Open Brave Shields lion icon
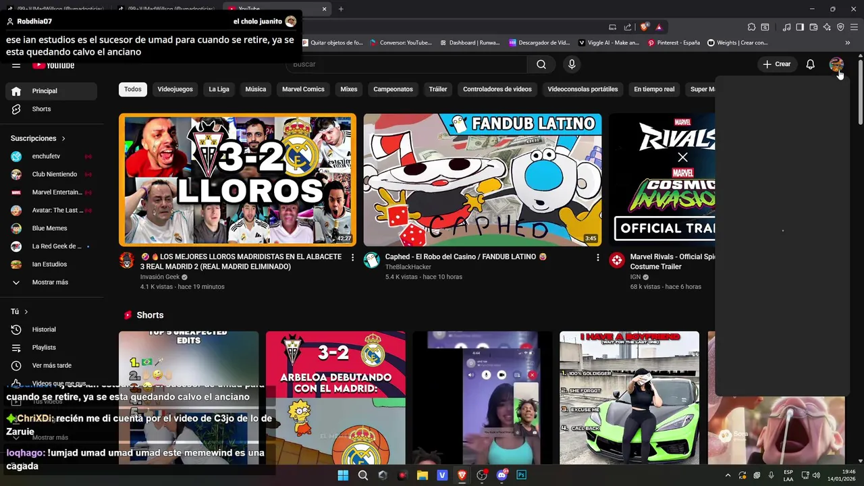The height and width of the screenshot is (486, 864). 645,27
